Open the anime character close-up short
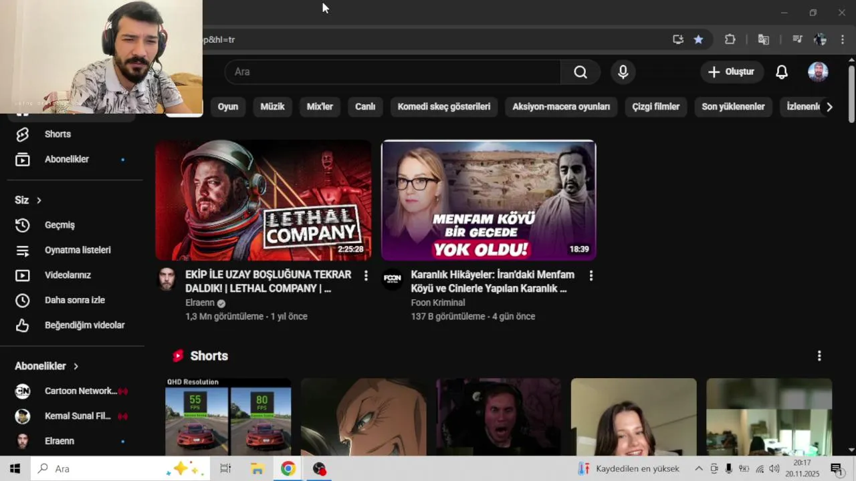The image size is (856, 481). [x=363, y=417]
